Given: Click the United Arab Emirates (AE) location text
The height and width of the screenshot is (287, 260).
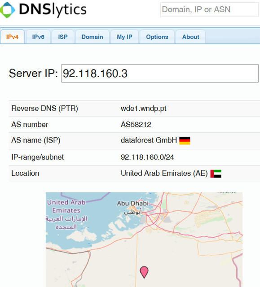Looking at the screenshot, I should pyautogui.click(x=164, y=174).
